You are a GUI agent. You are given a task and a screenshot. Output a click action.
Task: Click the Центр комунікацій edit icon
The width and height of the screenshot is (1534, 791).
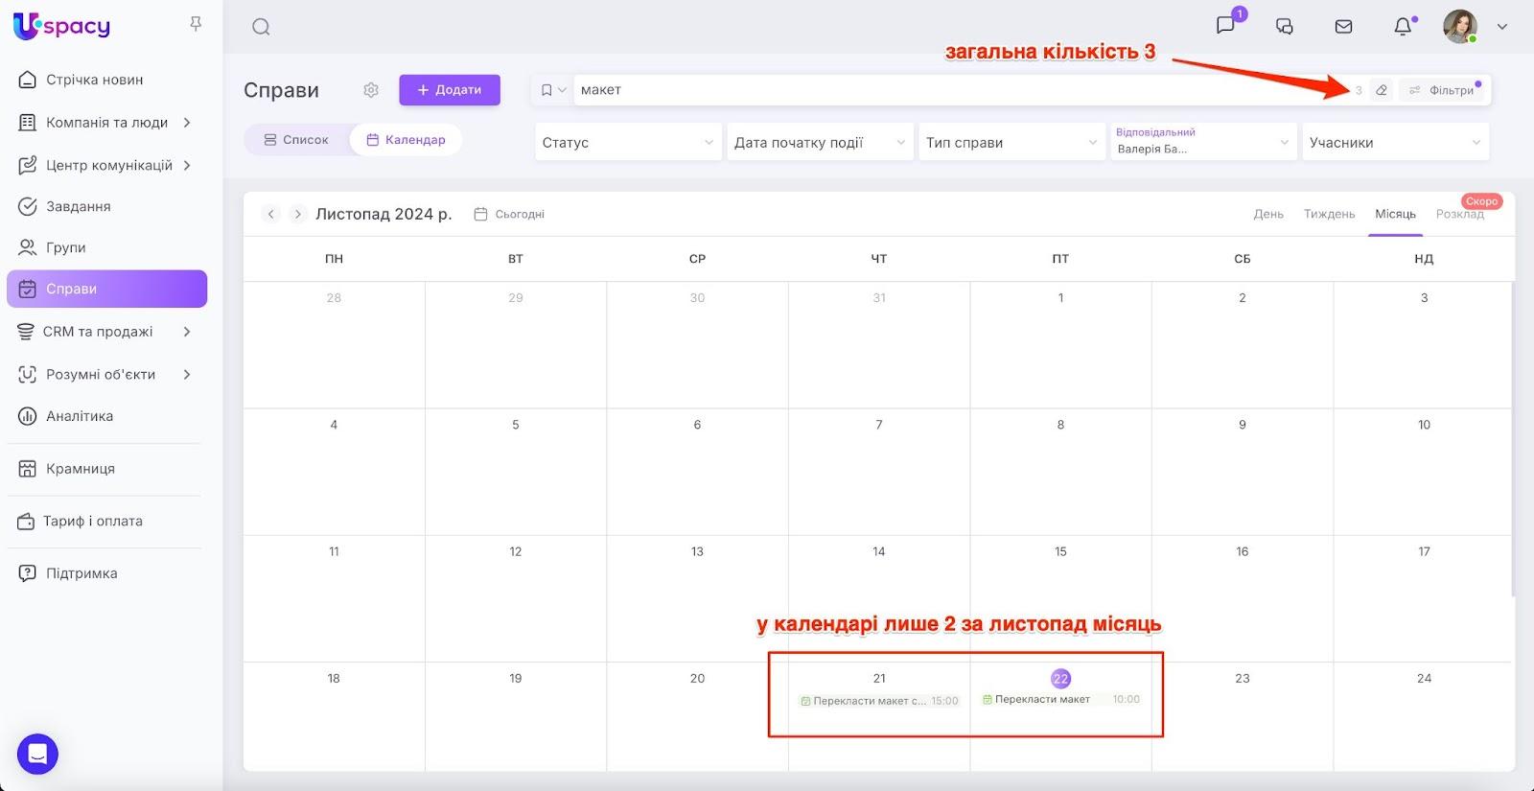point(28,165)
